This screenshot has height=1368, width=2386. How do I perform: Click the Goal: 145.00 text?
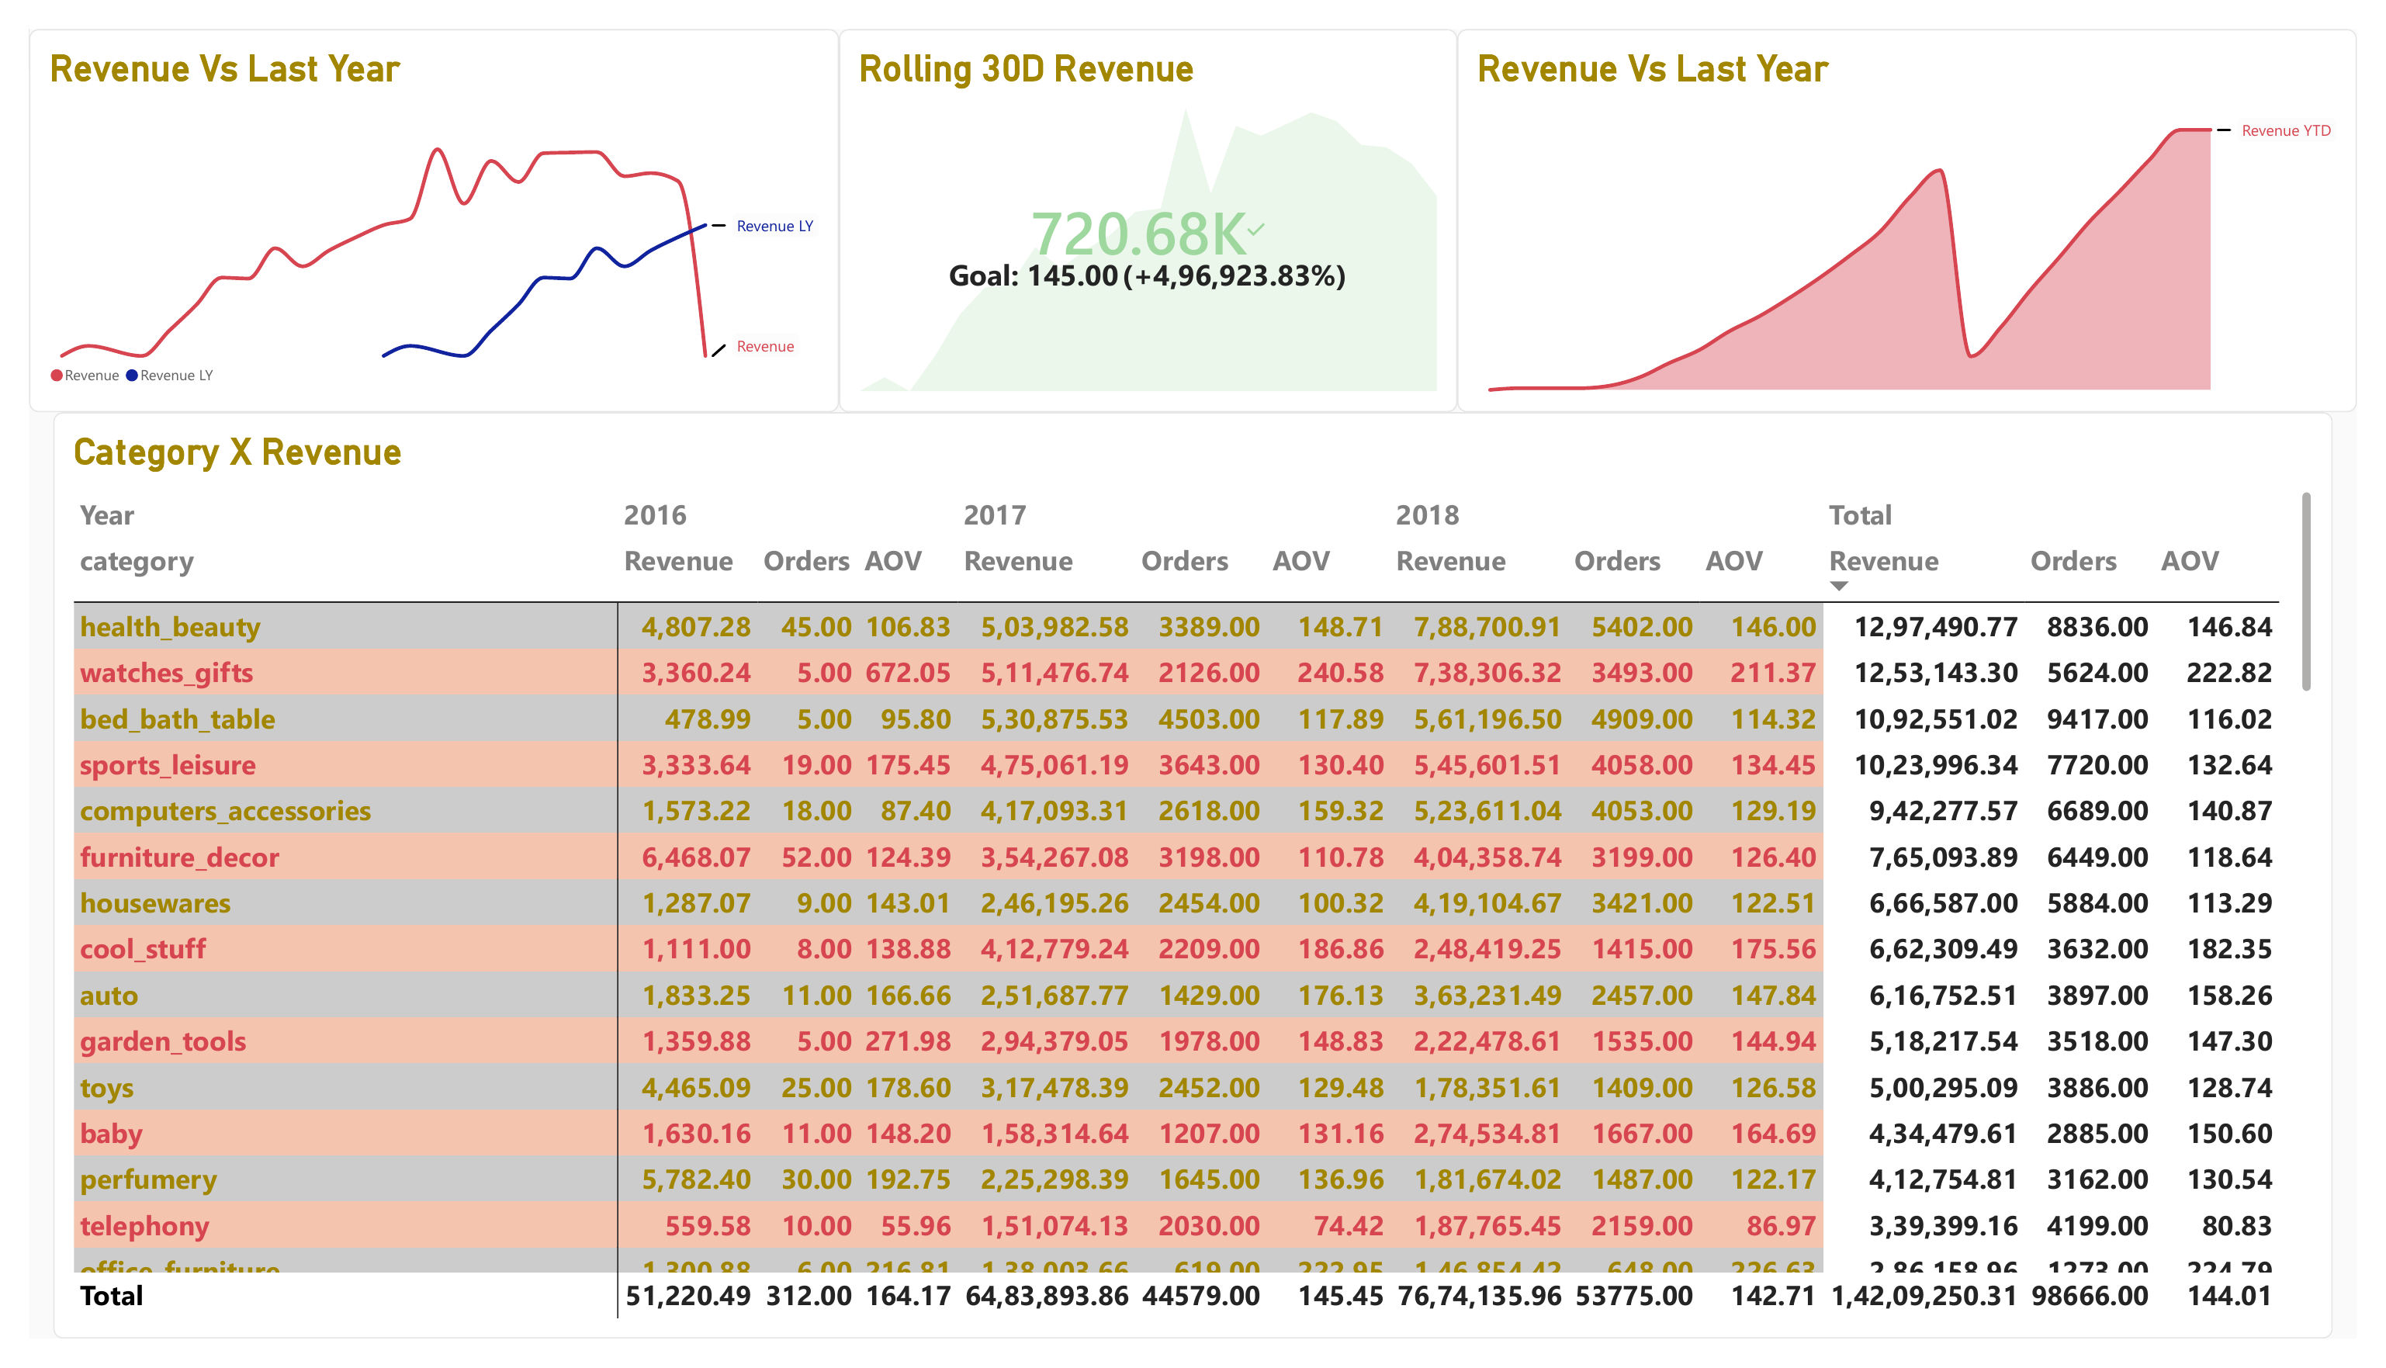(x=1032, y=276)
